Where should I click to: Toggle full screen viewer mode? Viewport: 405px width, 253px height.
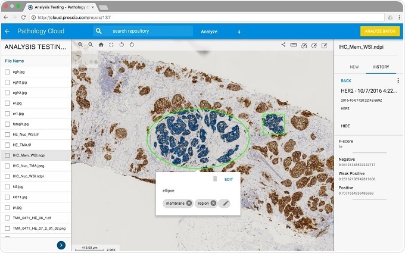111,45
